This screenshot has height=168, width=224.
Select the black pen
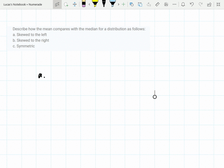(104, 3)
